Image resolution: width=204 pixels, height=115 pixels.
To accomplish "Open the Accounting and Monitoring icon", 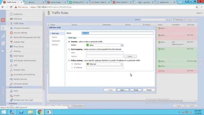I will click(x=11, y=74).
